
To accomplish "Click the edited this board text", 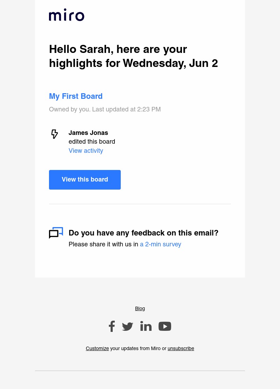I will pos(92,142).
